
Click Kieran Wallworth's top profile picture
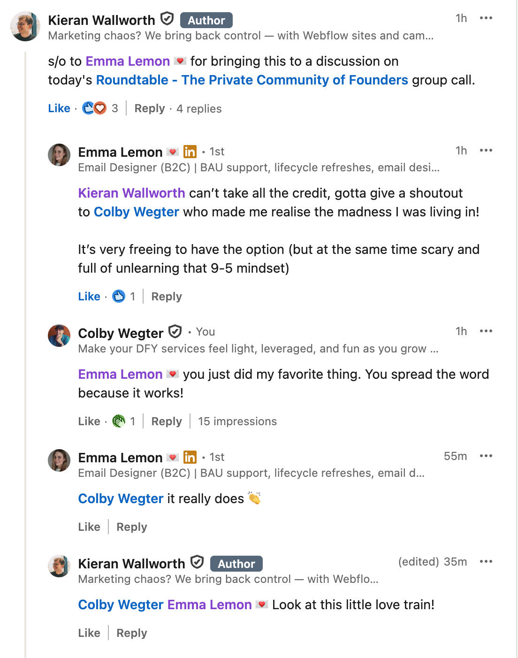(x=25, y=26)
